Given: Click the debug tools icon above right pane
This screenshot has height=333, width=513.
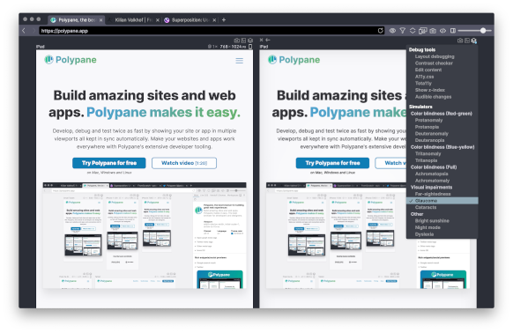Looking at the screenshot, I should pyautogui.click(x=473, y=41).
